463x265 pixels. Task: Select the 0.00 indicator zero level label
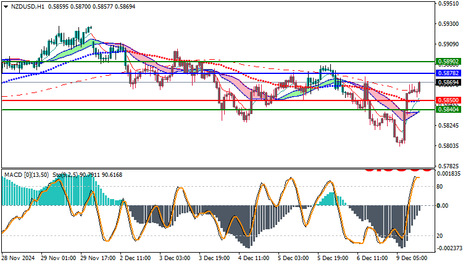pyautogui.click(x=443, y=206)
